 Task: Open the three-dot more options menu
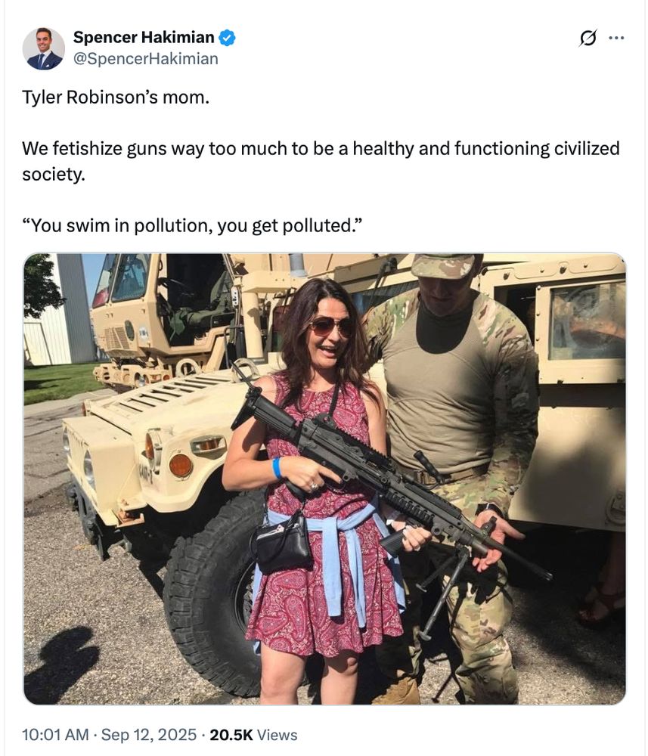coord(616,38)
